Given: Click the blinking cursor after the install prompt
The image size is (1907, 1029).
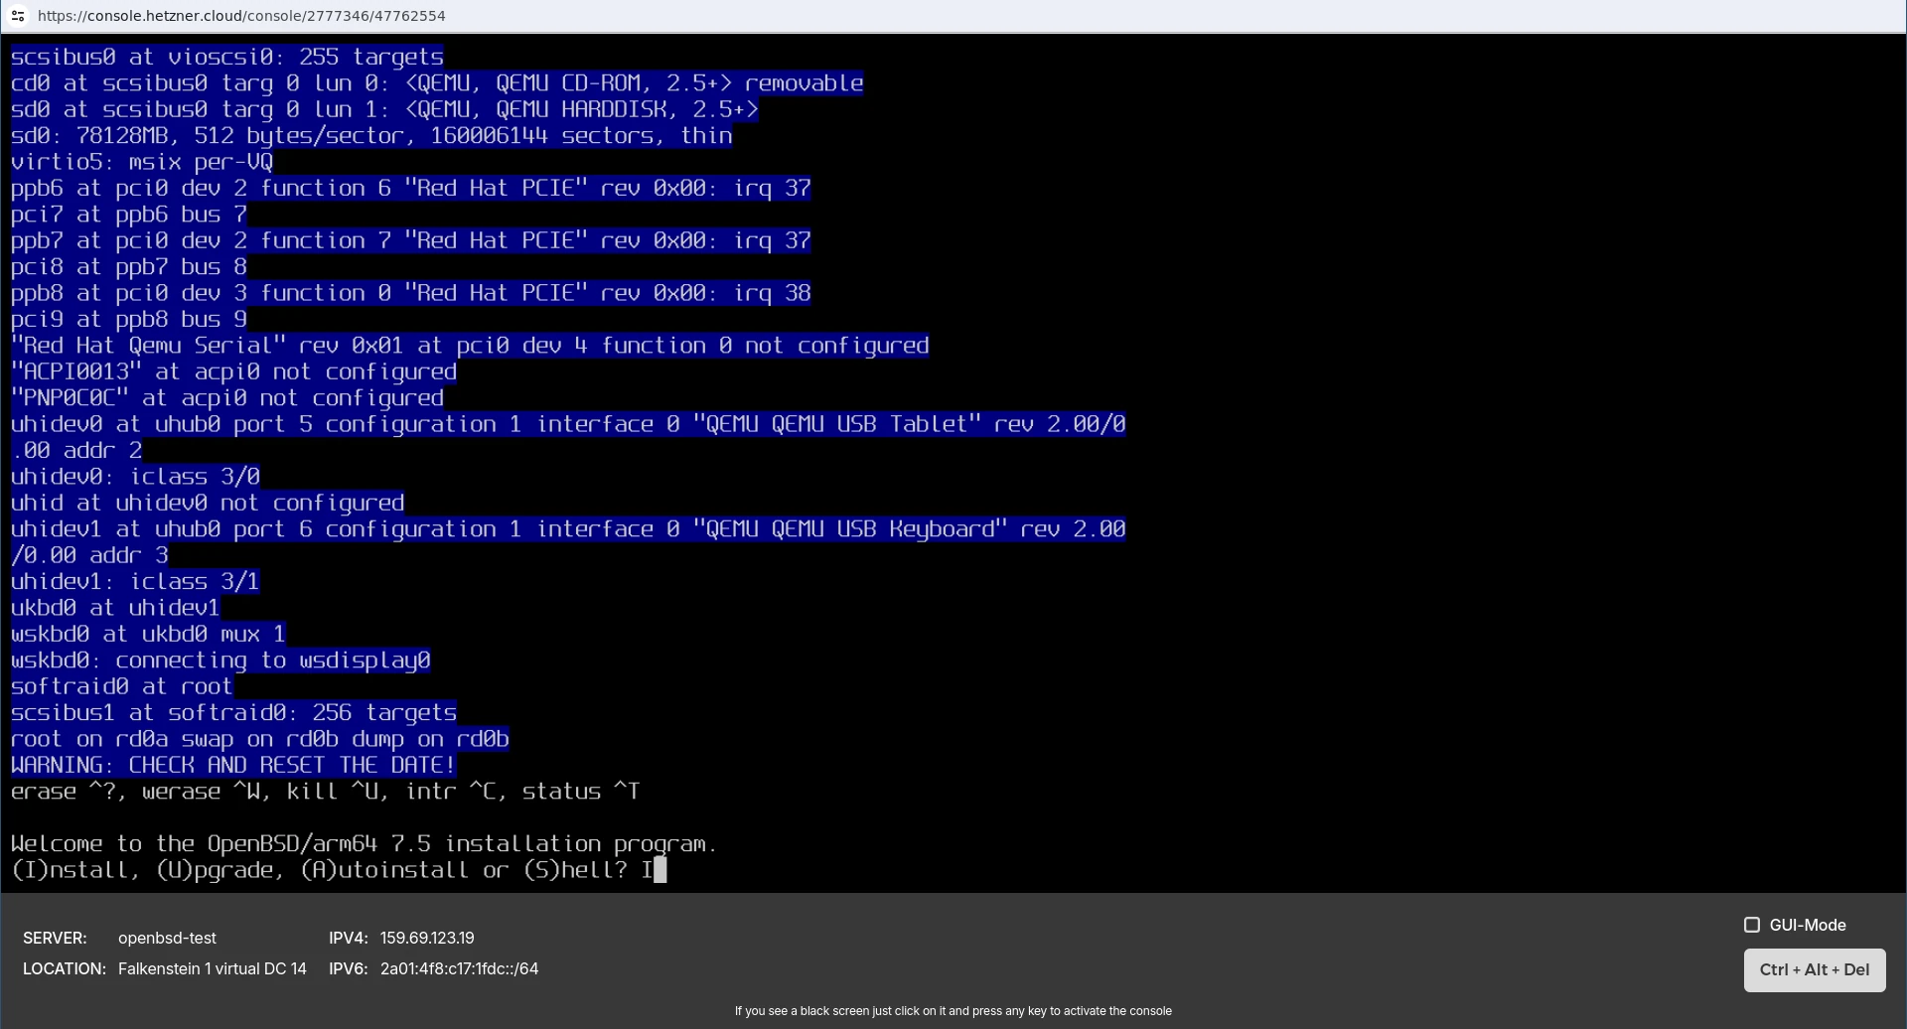Looking at the screenshot, I should [x=660, y=869].
